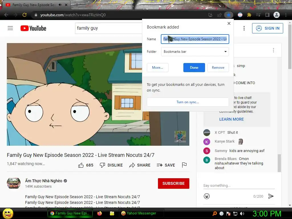The width and height of the screenshot is (292, 219).
Task: Click the live chat scrollbar
Action: [279, 163]
